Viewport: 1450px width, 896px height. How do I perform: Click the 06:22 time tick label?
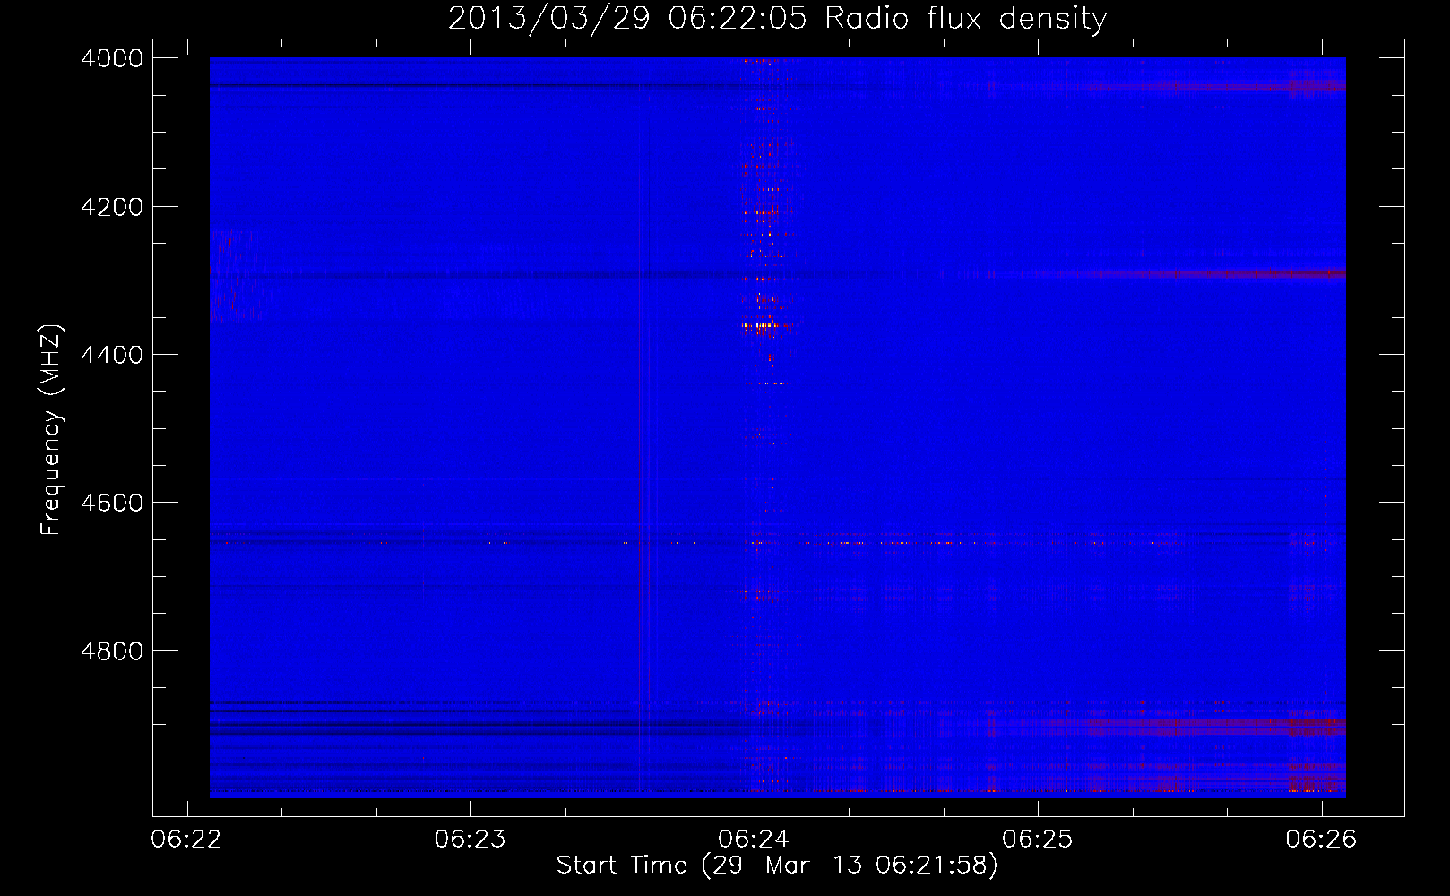[186, 840]
